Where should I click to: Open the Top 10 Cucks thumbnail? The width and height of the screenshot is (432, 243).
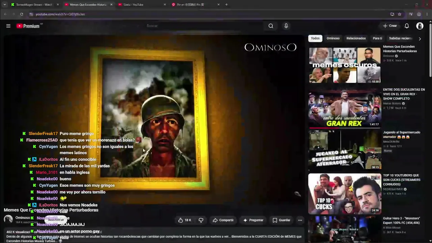coord(345,193)
